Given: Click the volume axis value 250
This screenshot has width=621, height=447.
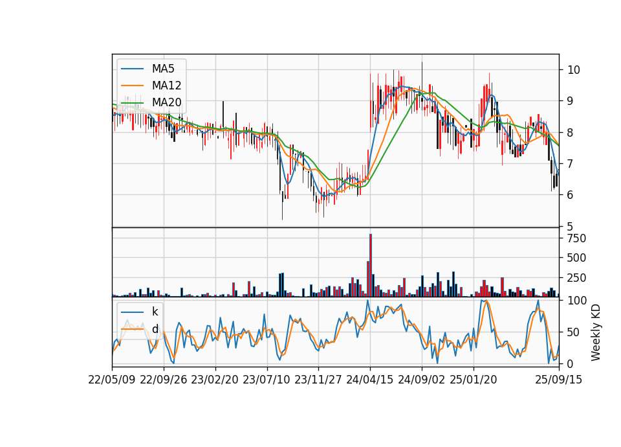Looking at the screenshot, I should 576,278.
